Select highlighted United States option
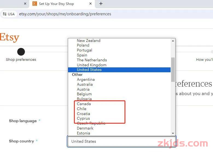This screenshot has height=152, width=213. point(119,70)
